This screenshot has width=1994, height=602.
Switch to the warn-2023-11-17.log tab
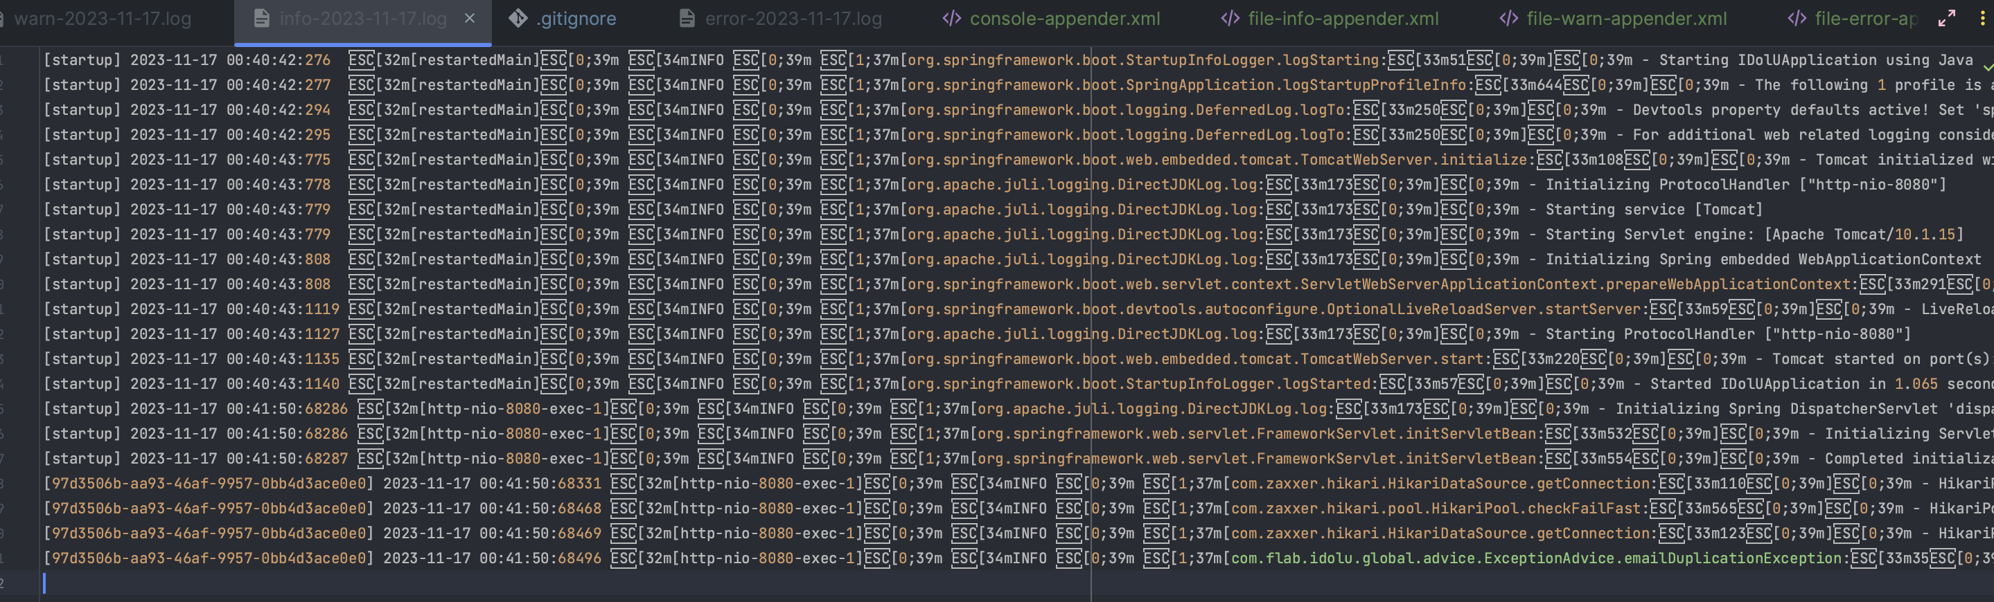[103, 19]
